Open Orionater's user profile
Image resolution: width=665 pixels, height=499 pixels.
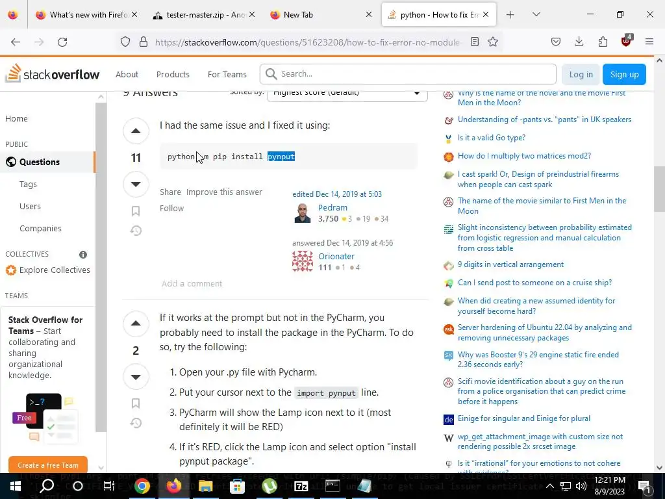tap(336, 256)
